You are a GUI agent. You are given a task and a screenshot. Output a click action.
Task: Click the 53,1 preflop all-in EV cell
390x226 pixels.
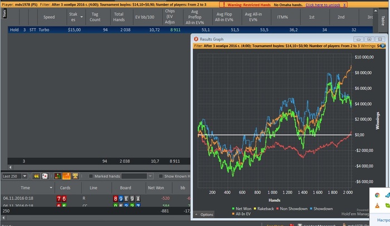(206, 30)
